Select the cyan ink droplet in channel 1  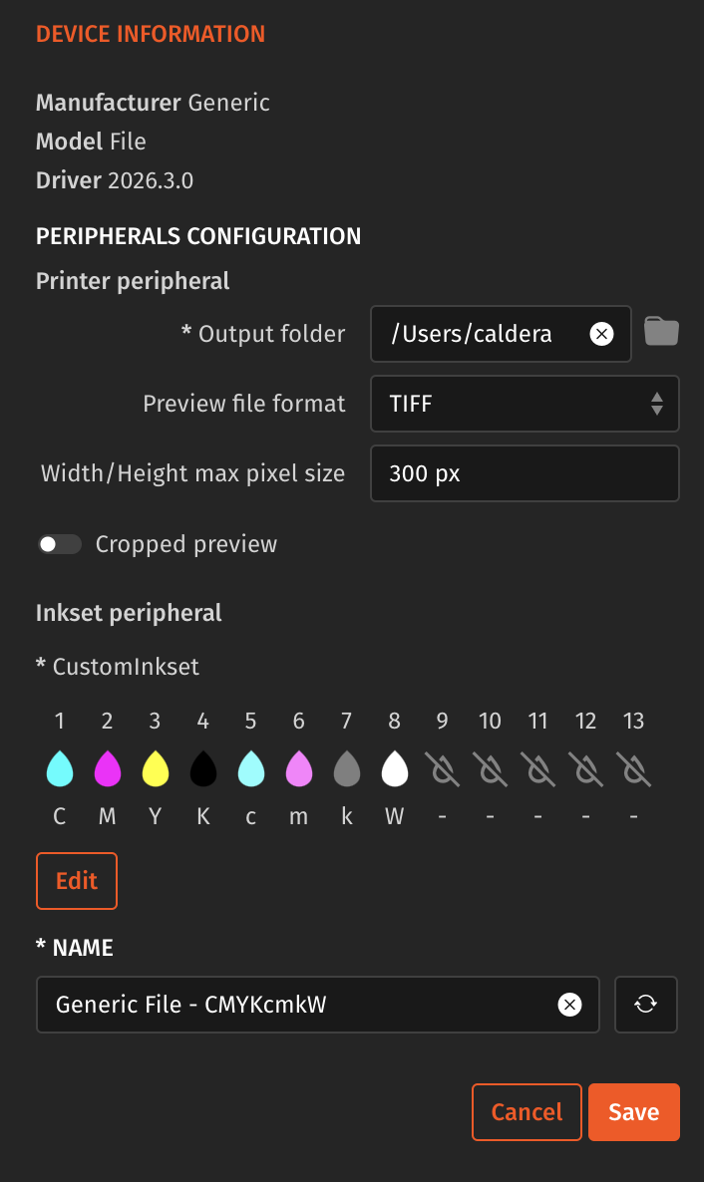(x=59, y=767)
